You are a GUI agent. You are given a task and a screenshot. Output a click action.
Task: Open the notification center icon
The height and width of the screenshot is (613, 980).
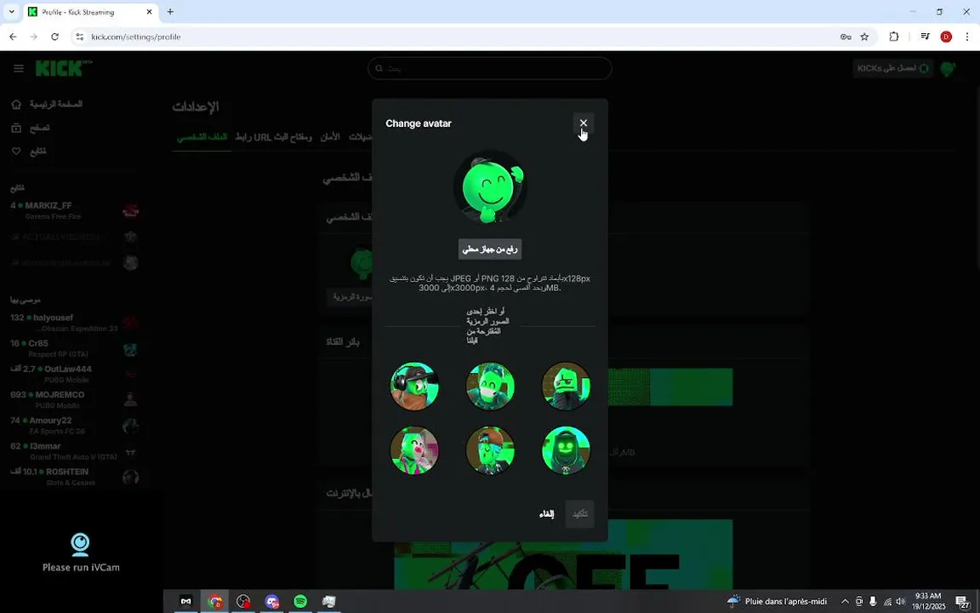click(964, 602)
